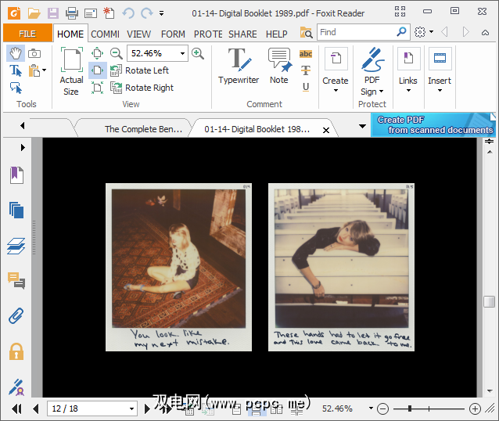Open the Attachments paperclip panel
The image size is (499, 421).
(x=16, y=315)
